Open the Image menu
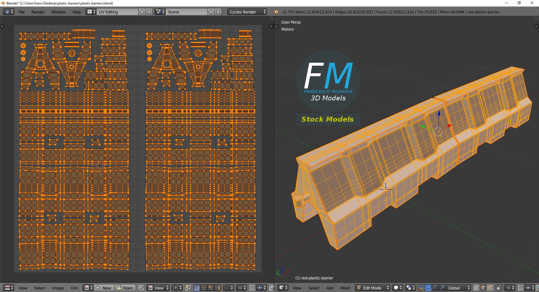The height and width of the screenshot is (292, 539). (58, 288)
